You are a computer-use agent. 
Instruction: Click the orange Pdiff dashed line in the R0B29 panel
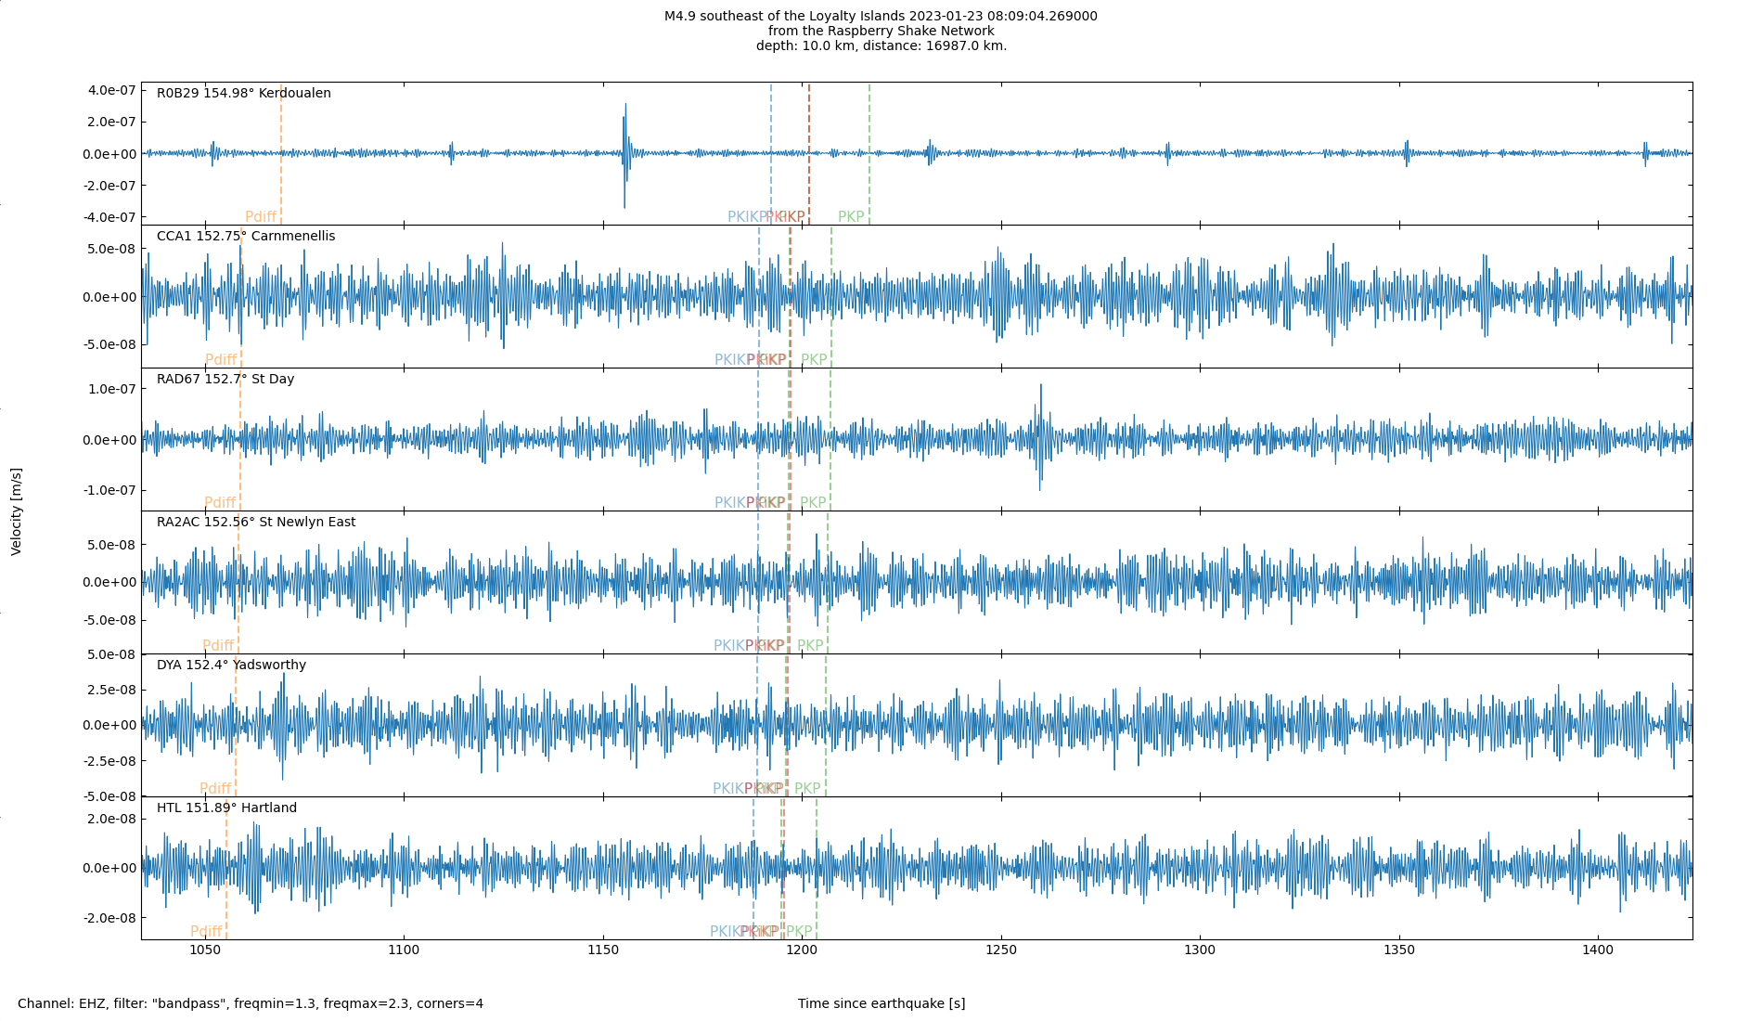281,153
